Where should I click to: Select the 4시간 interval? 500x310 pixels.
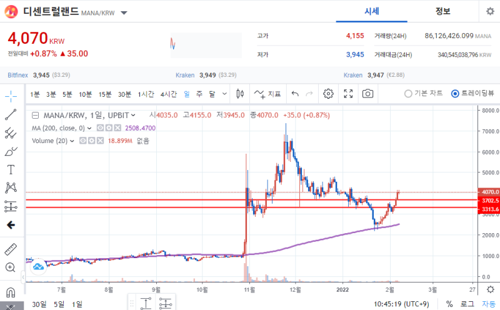tap(168, 94)
